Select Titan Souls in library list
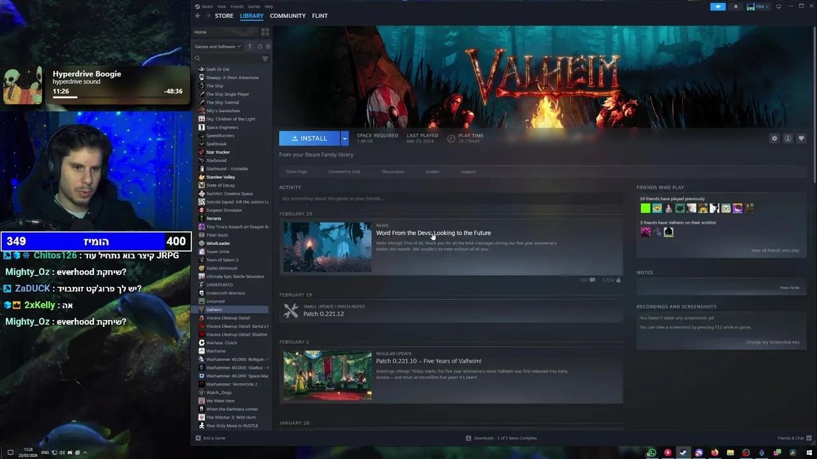 tap(216, 235)
